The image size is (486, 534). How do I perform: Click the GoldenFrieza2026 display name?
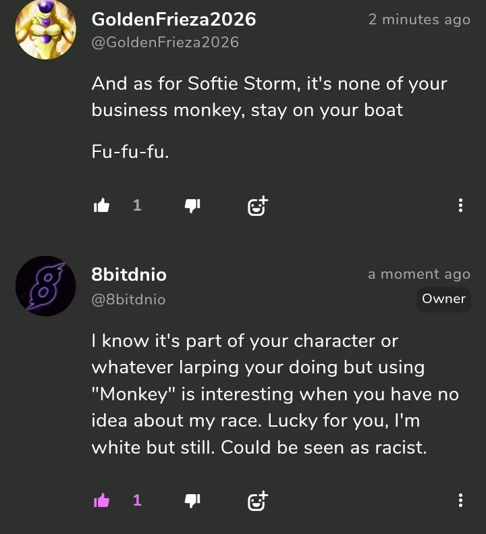tap(173, 20)
